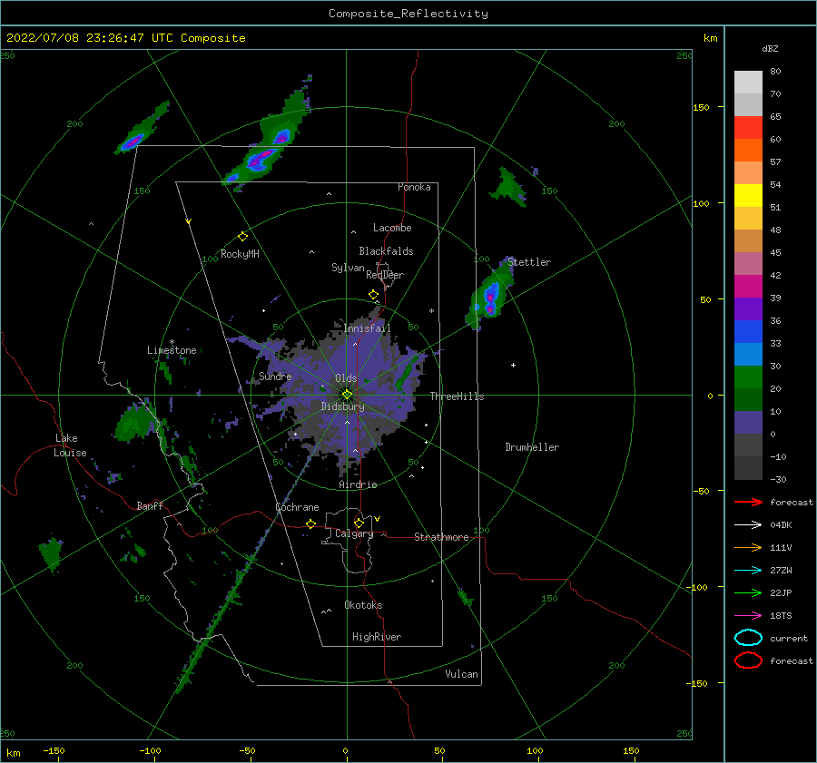
Task: Click the Airdrie label
Action: pyautogui.click(x=358, y=484)
